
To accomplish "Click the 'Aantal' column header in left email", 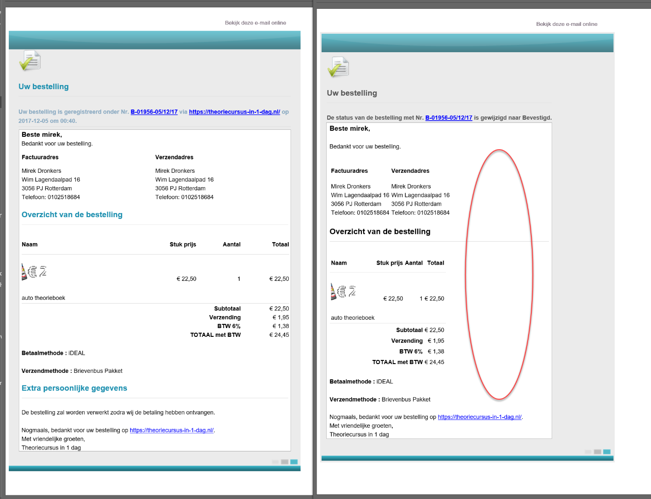I will [x=231, y=244].
